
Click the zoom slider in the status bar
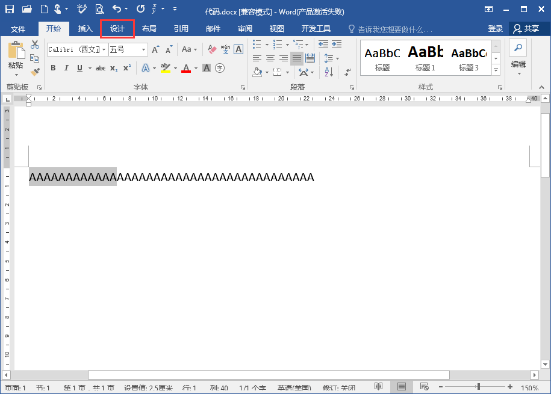pyautogui.click(x=478, y=387)
